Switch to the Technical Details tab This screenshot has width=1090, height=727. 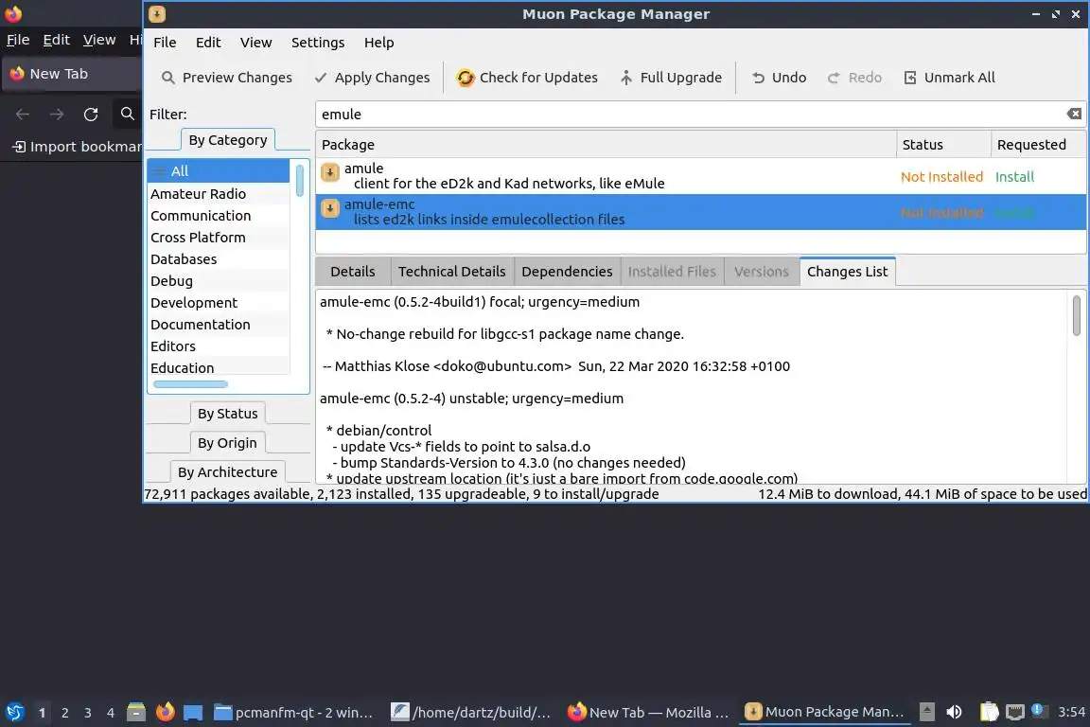[x=452, y=272]
